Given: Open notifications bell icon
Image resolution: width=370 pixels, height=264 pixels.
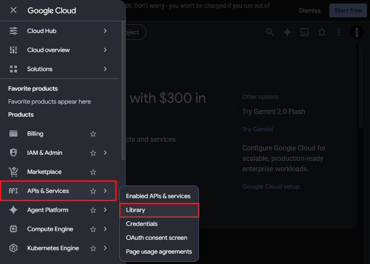Looking at the screenshot, I should [322, 32].
